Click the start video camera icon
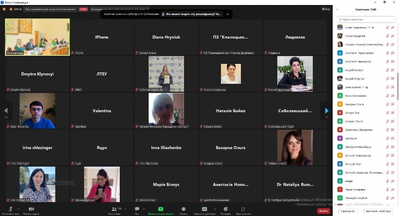399x216 pixels. (31, 209)
